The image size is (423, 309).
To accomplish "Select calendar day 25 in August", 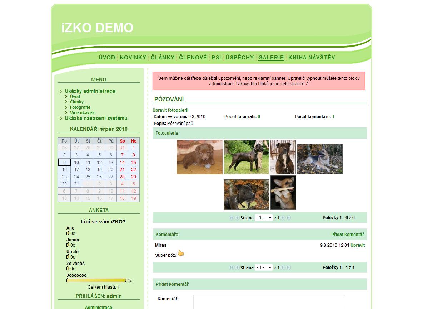I will pos(88,177).
